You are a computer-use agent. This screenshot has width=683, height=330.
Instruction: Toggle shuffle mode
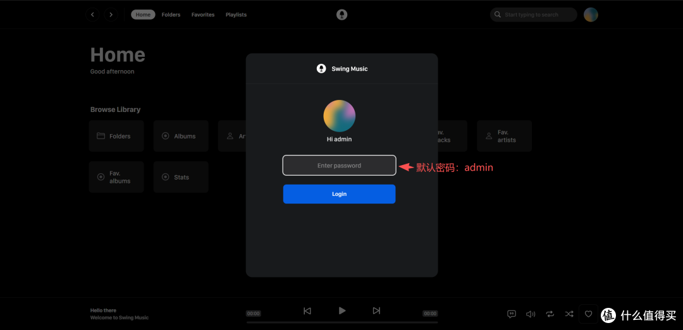(x=569, y=314)
